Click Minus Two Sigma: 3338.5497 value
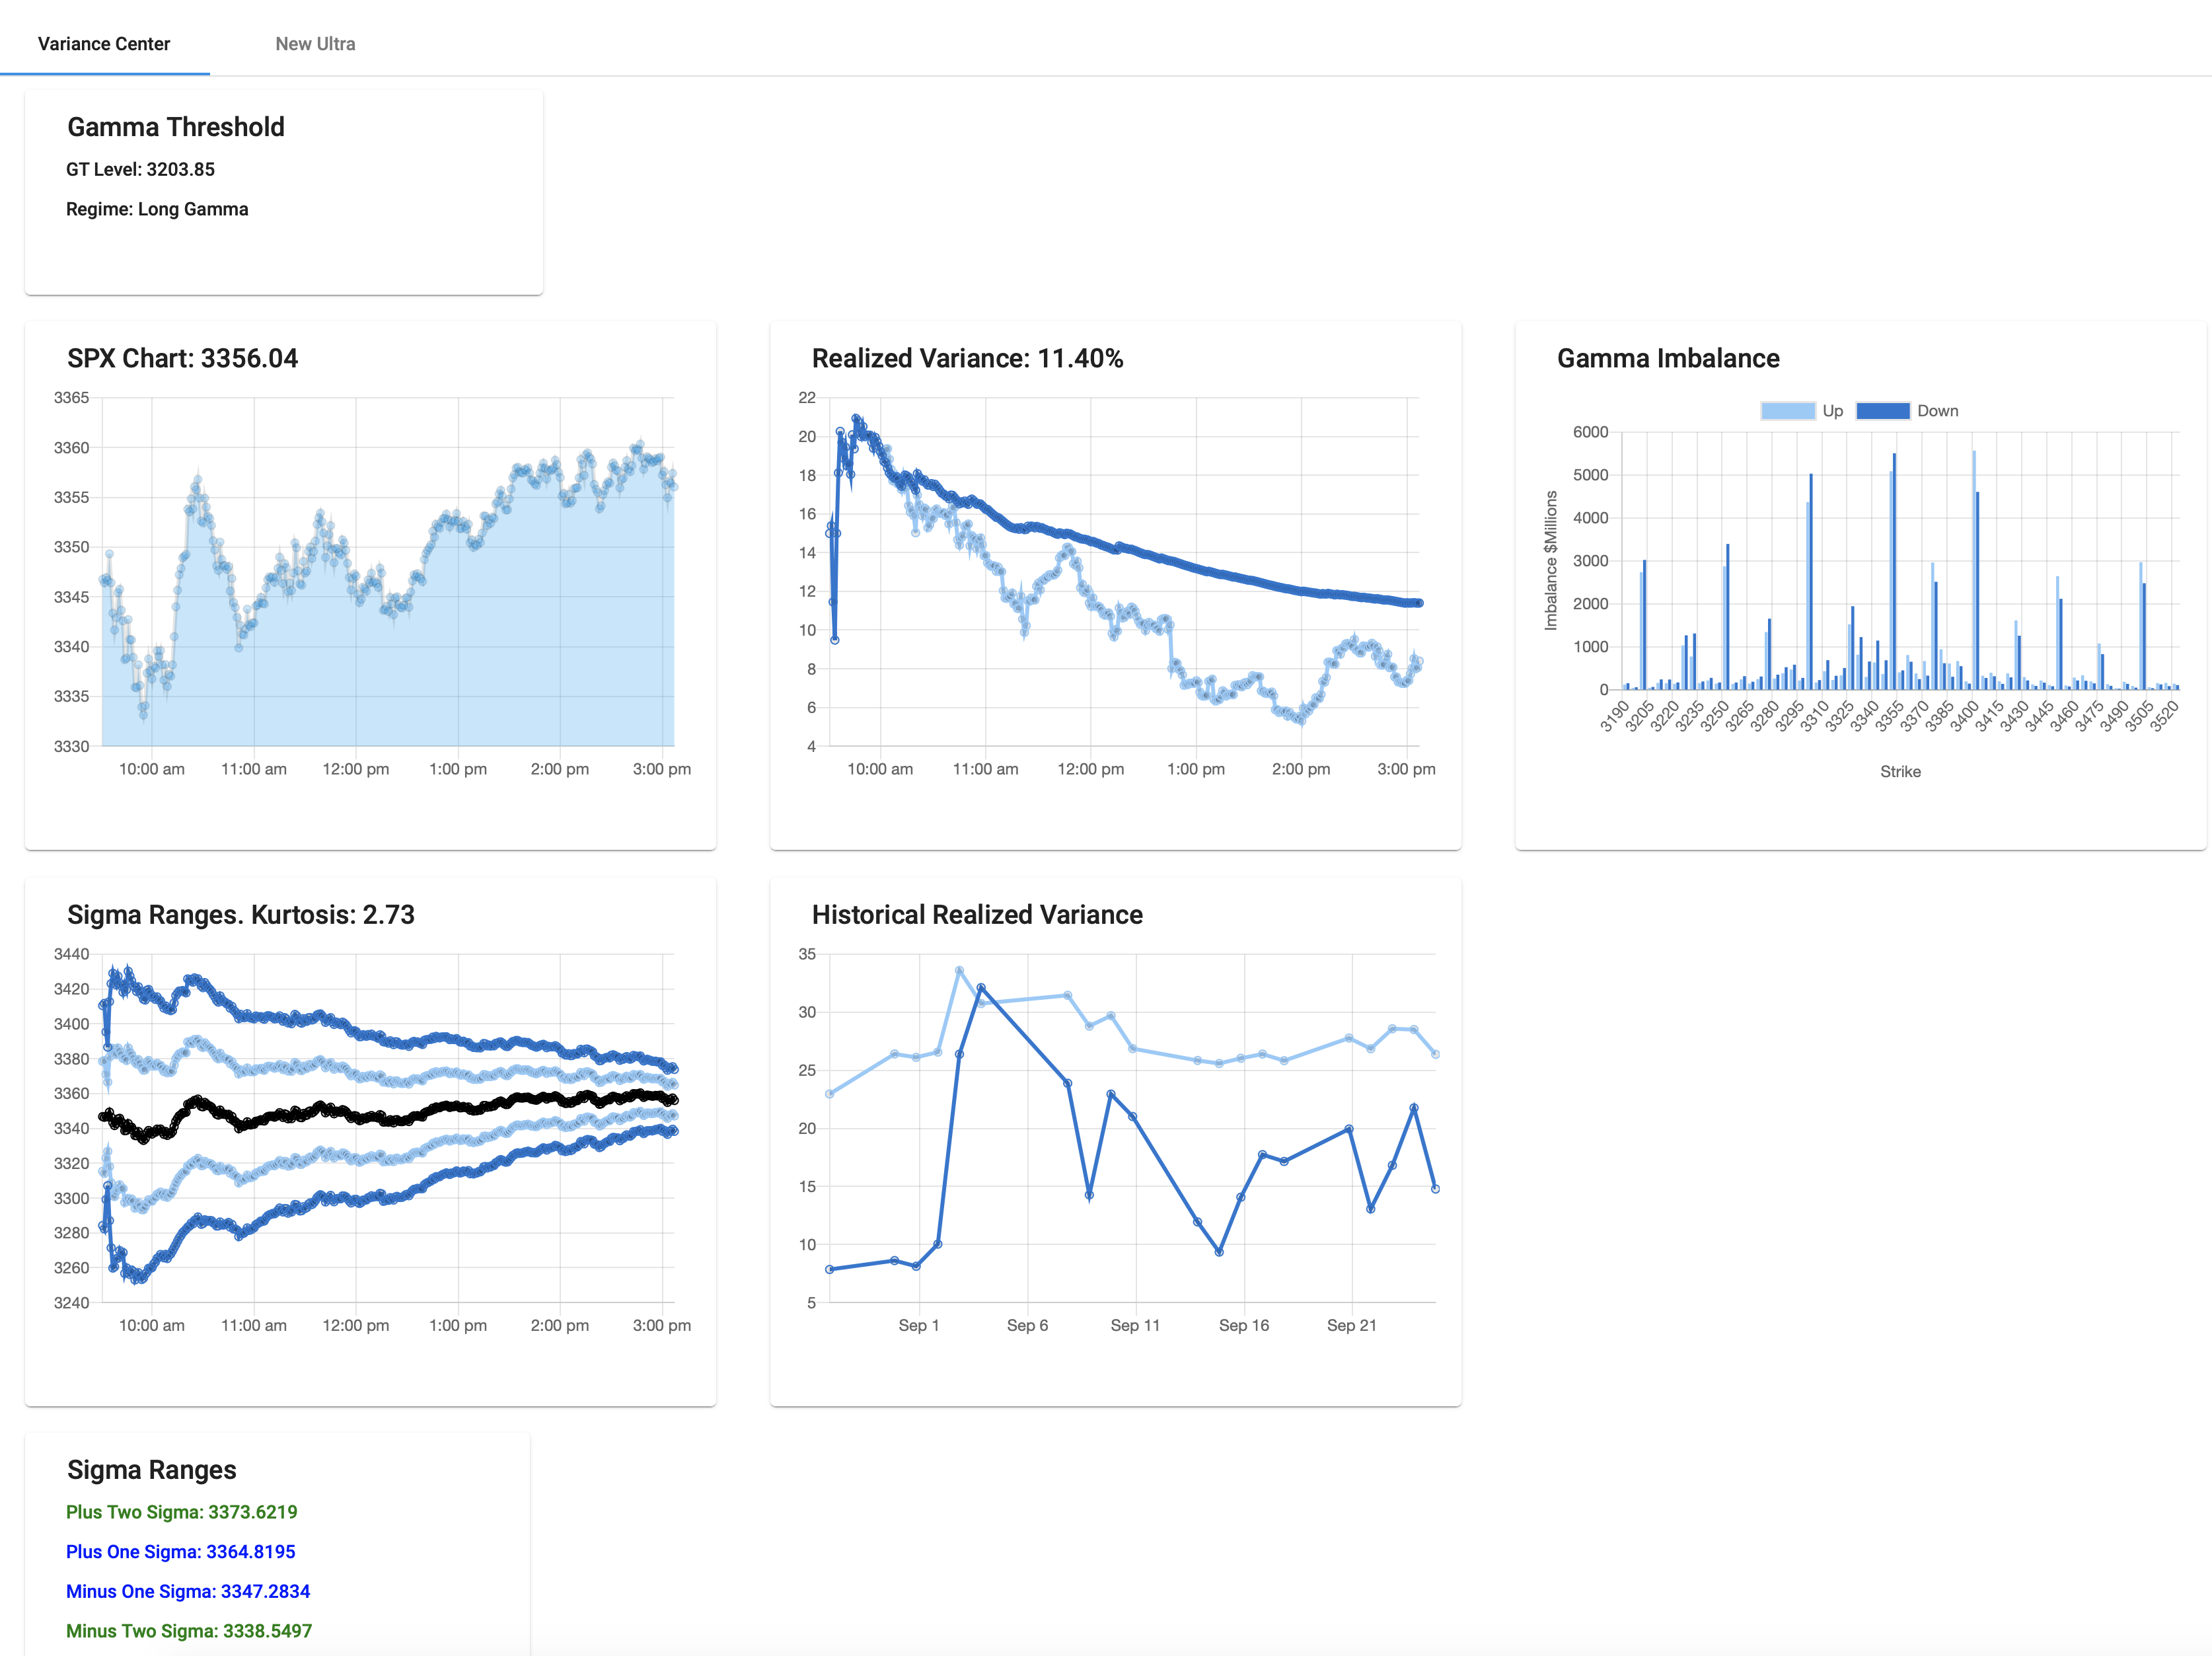The height and width of the screenshot is (1656, 2212). click(x=189, y=1631)
